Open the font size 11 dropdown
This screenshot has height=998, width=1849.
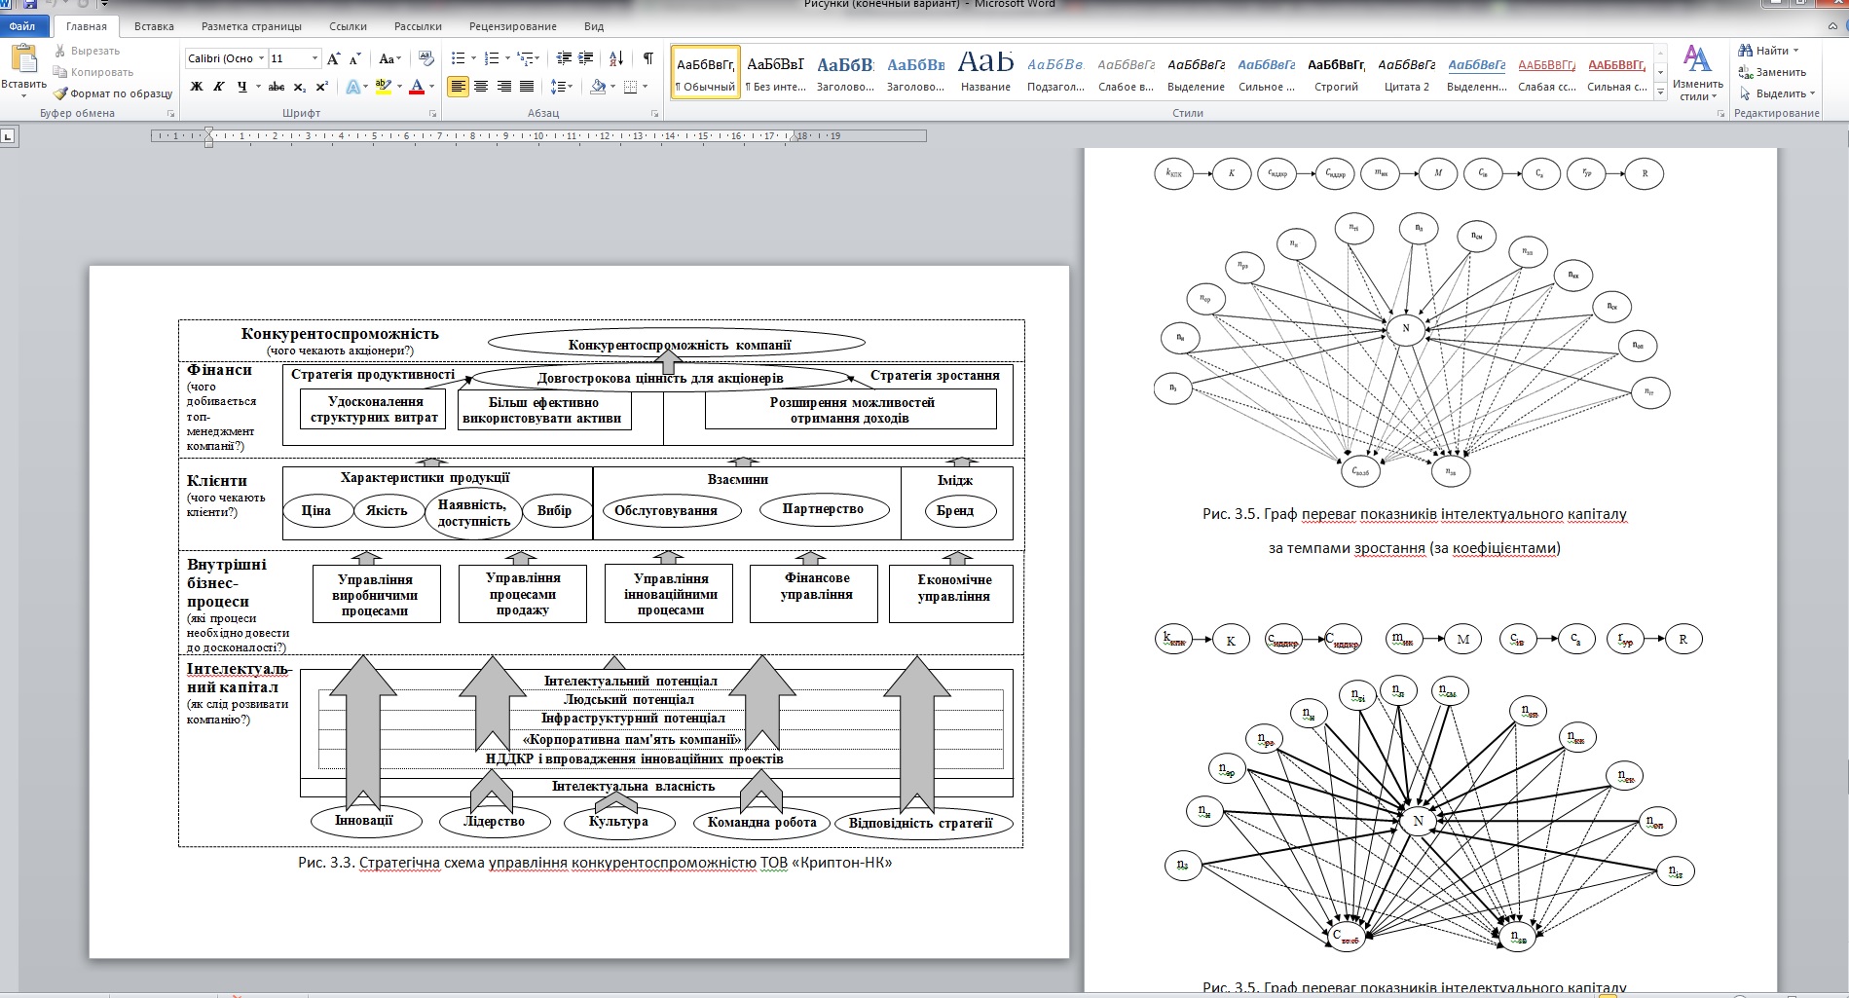[314, 58]
